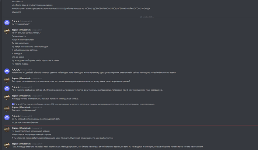Click Bogdan | lifeupstreak name on 5:14 message

click(x=21, y=30)
